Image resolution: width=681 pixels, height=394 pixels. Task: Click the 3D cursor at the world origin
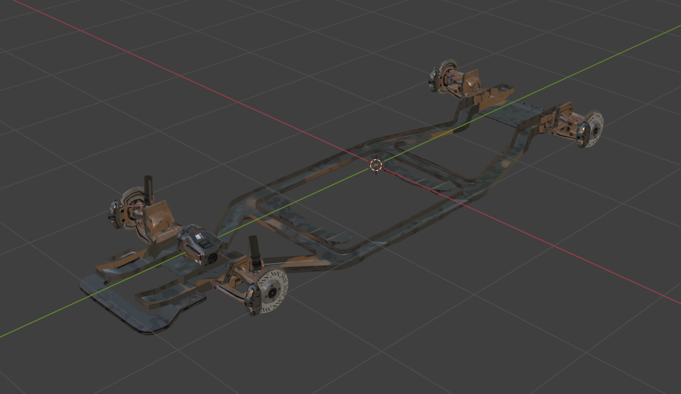coord(376,165)
